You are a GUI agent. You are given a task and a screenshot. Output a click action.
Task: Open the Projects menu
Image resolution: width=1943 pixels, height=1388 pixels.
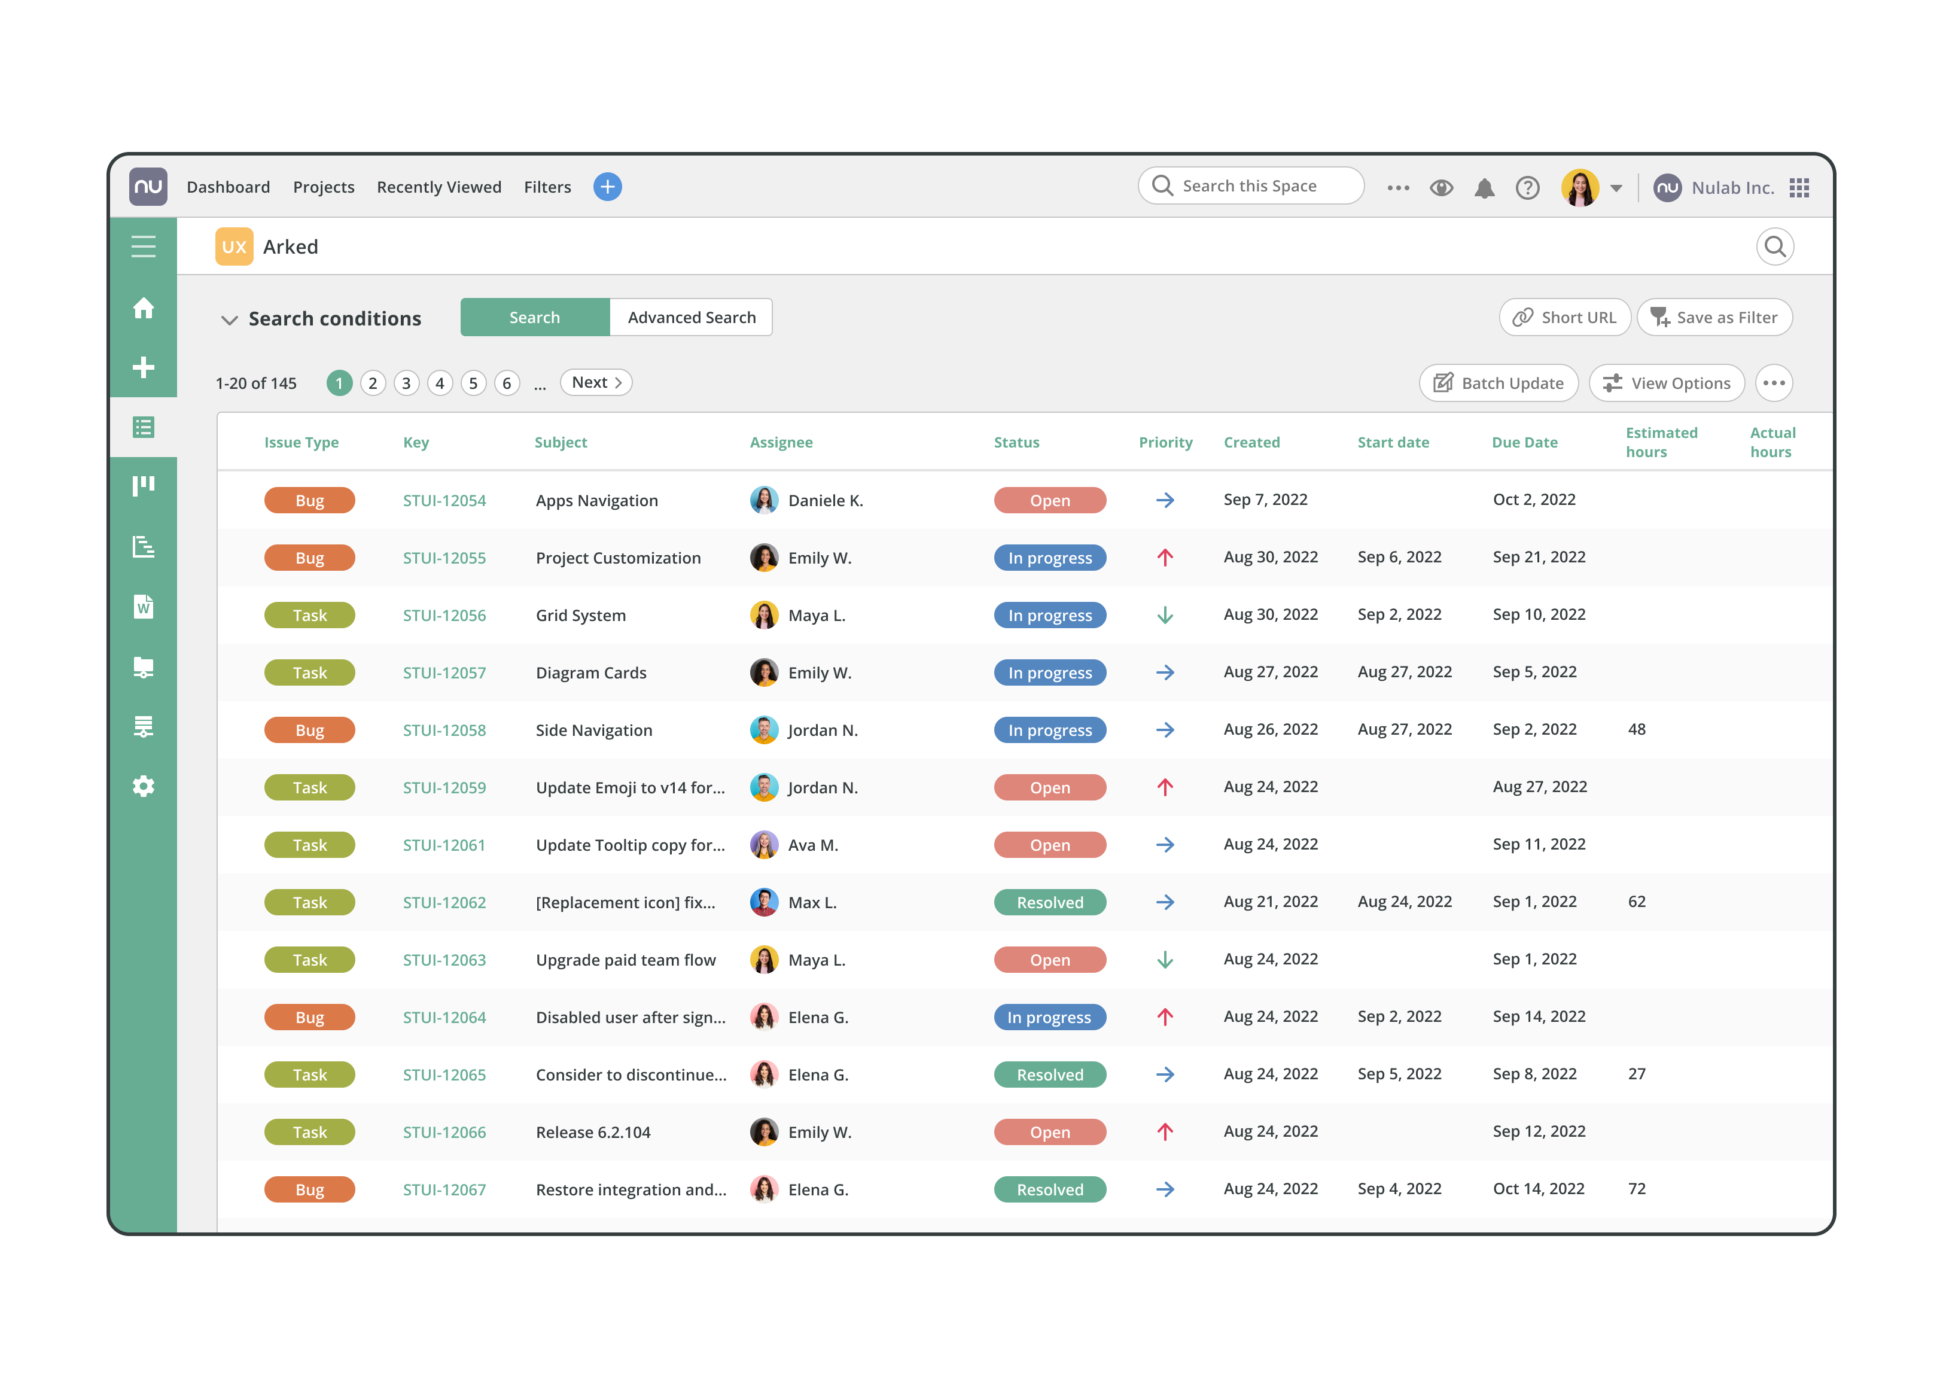click(x=324, y=186)
